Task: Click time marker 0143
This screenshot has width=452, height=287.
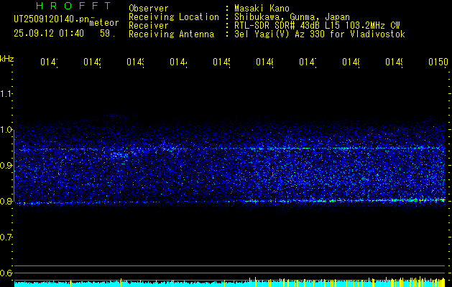Action: [136, 62]
